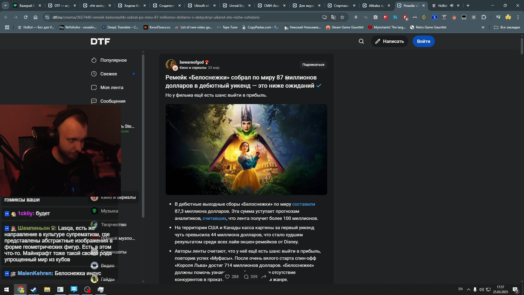Open File Explorer from the taskbar
This screenshot has width=524, height=295.
(x=47, y=290)
